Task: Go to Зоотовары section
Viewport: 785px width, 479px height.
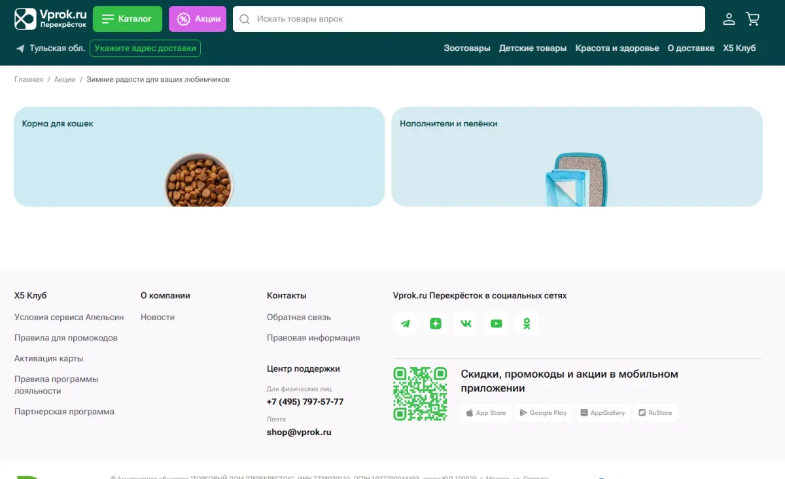Action: point(467,48)
